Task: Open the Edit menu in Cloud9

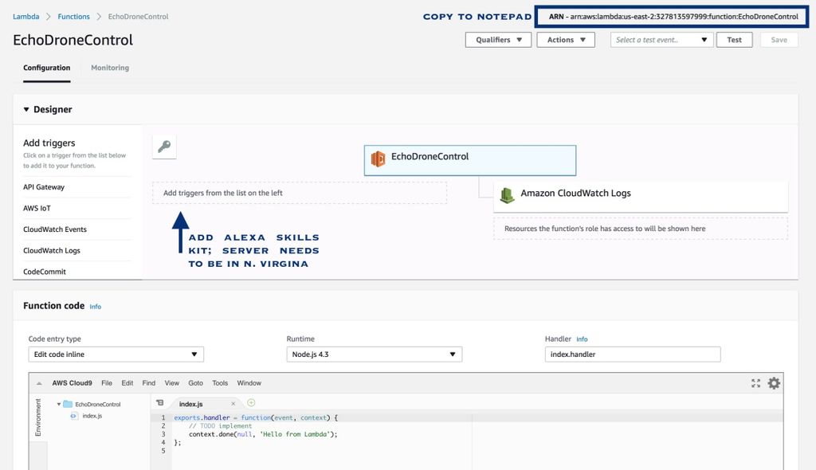Action: tap(127, 383)
